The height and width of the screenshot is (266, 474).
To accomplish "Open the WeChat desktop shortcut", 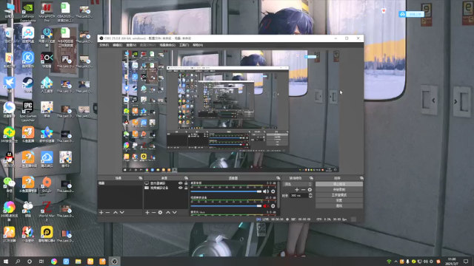I will (x=9, y=185).
